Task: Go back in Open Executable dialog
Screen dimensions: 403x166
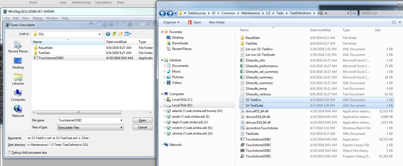Action: (108, 34)
